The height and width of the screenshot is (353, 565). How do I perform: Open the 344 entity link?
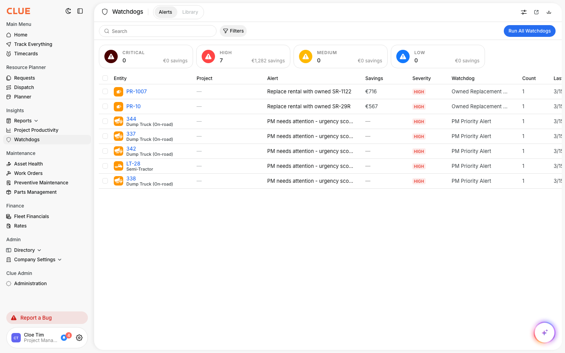(x=131, y=119)
